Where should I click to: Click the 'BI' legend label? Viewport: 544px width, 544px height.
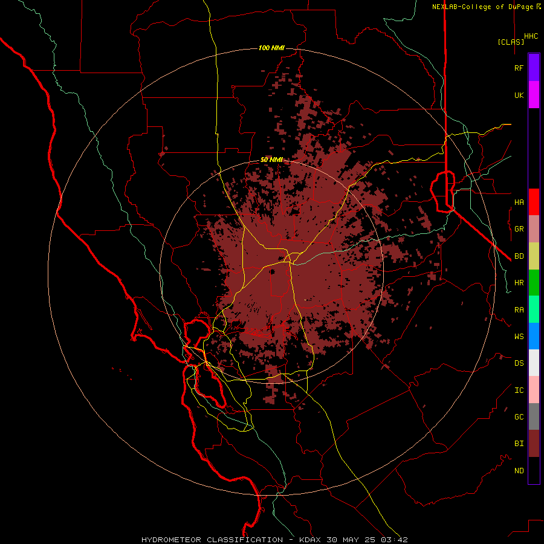(x=519, y=444)
